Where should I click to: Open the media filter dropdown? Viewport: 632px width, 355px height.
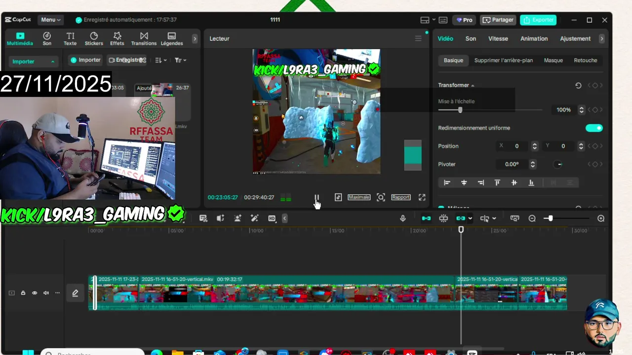[180, 60]
